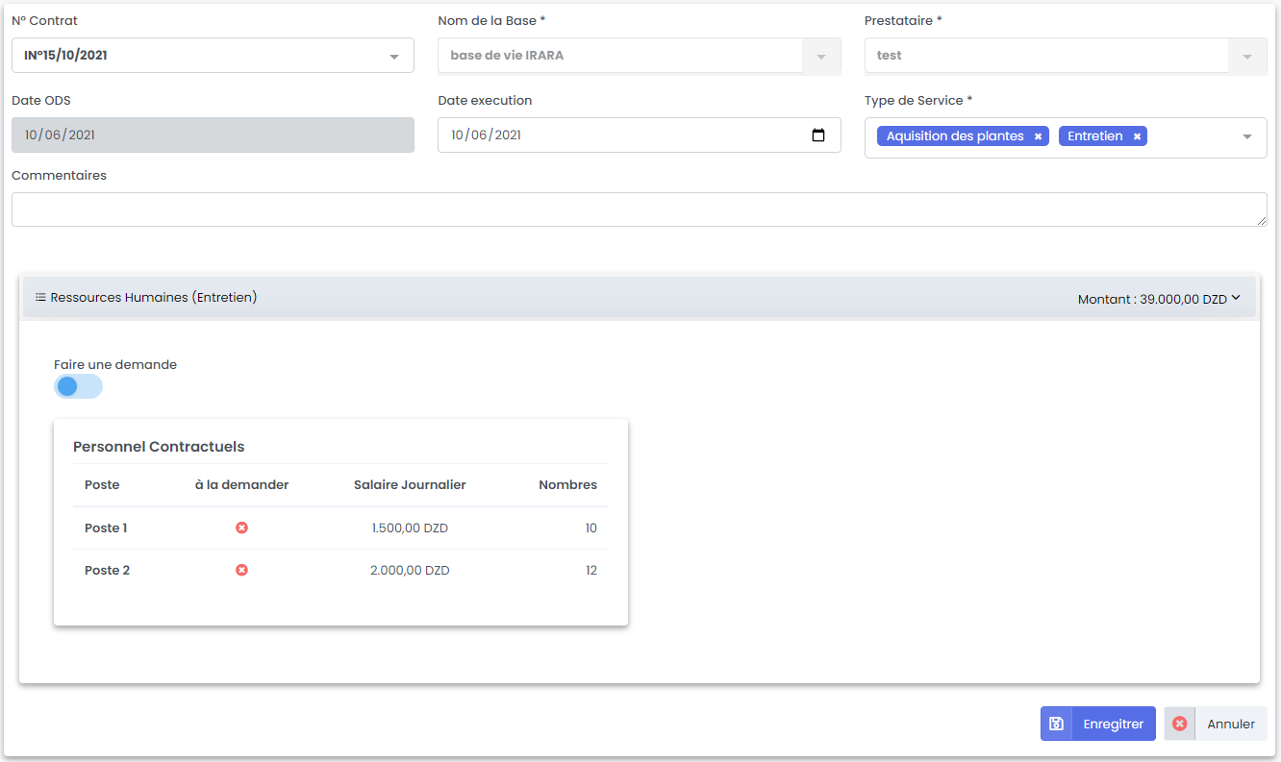The height and width of the screenshot is (762, 1281).
Task: Click the calendar icon in Date execution
Action: [818, 135]
